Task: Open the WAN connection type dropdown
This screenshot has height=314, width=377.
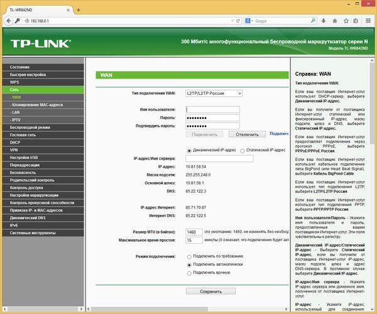Action: (214, 93)
